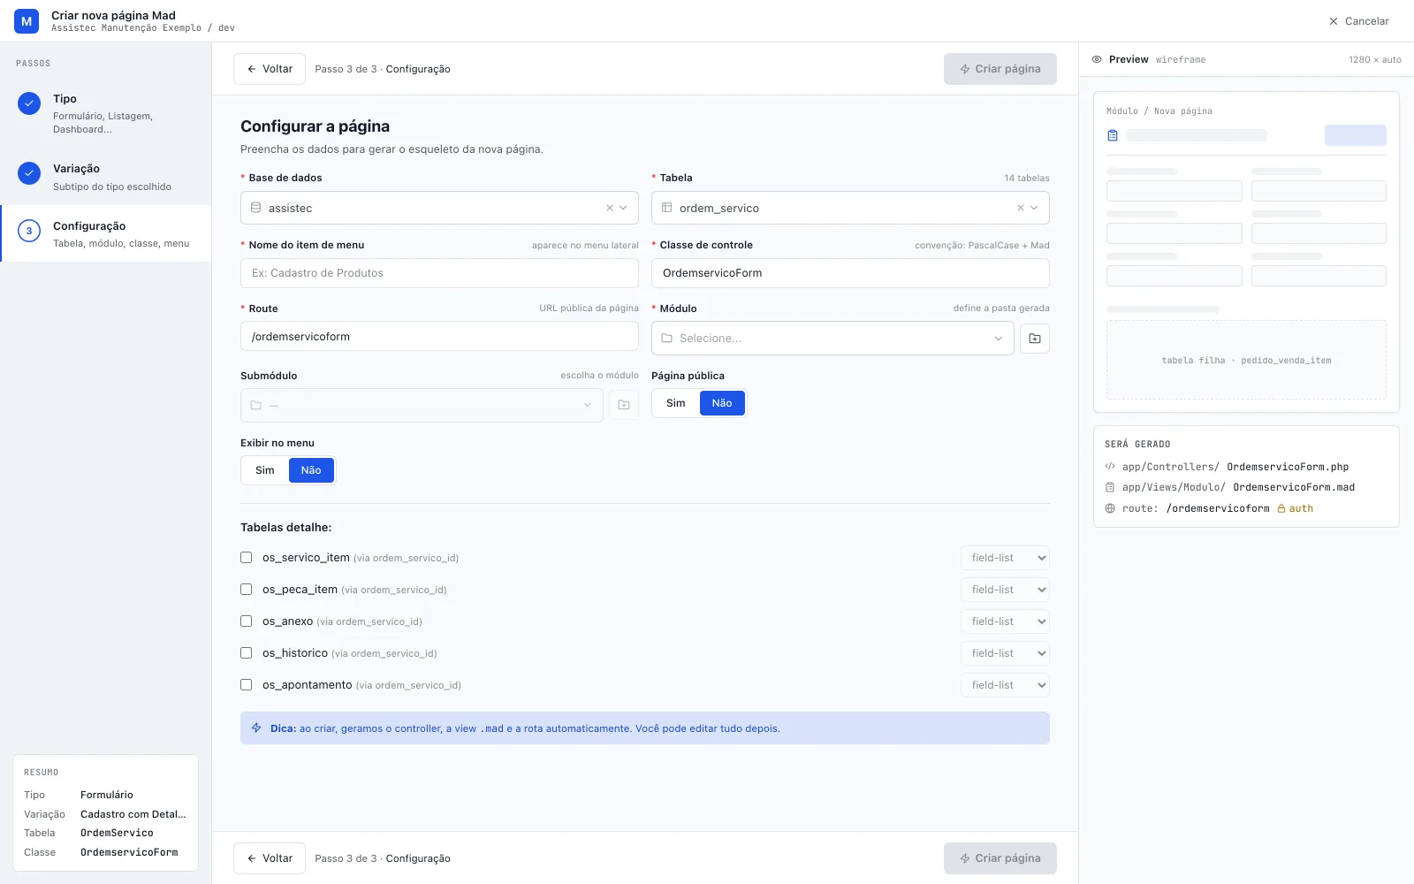Click the clipboard icon in wireframe preview

click(x=1113, y=135)
